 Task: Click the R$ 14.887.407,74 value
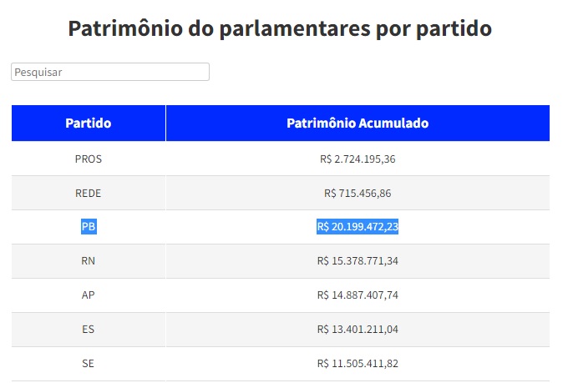point(358,295)
